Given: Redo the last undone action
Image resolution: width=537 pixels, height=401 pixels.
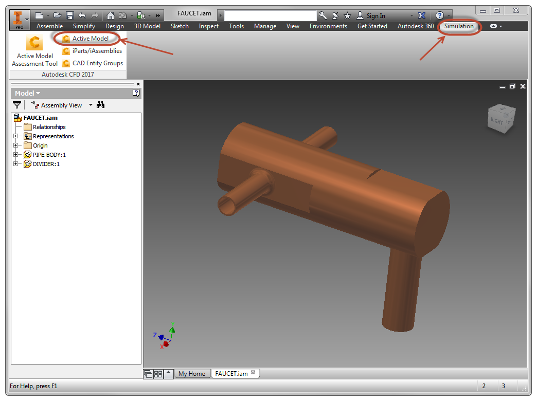Looking at the screenshot, I should coord(95,15).
